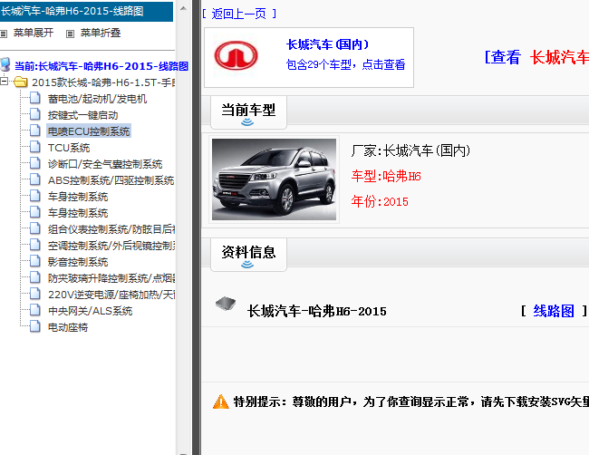The width and height of the screenshot is (589, 455).
Task: Open the 线路图 link
Action: (x=554, y=311)
